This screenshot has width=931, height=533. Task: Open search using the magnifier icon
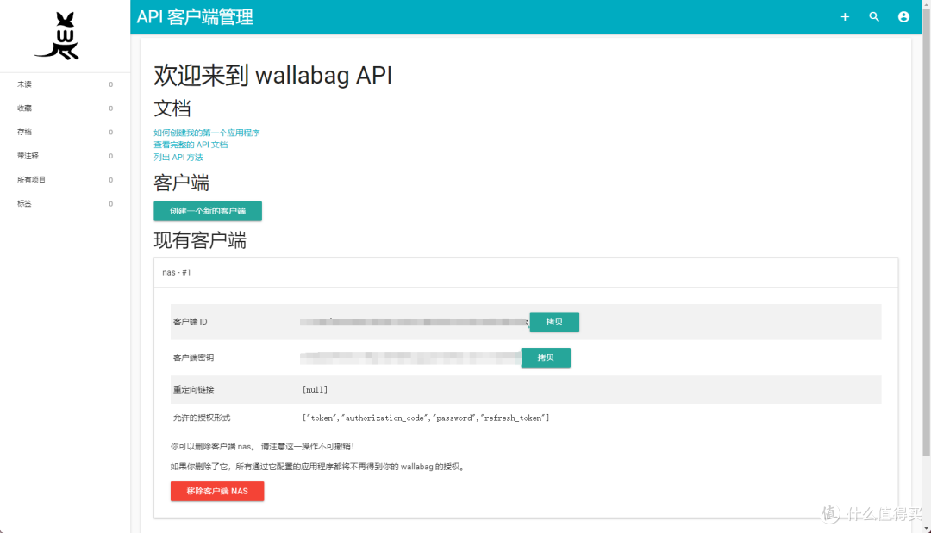tap(874, 16)
